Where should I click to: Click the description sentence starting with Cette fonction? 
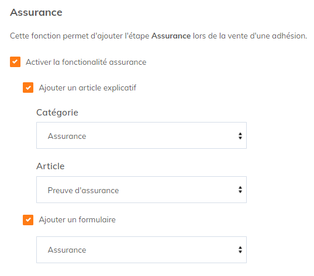click(x=158, y=36)
